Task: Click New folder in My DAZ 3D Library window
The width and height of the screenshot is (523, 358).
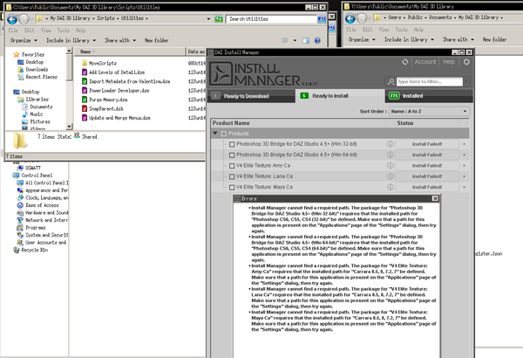Action: (x=494, y=39)
